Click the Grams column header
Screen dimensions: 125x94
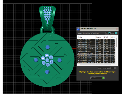coord(99,37)
